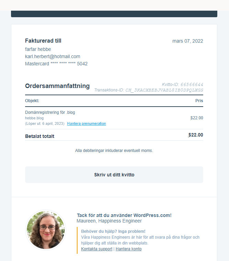Click the Mastercard card number line
The height and width of the screenshot is (261, 229).
click(x=56, y=64)
